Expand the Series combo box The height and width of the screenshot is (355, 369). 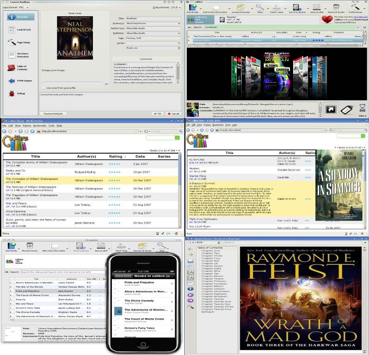[178, 43]
